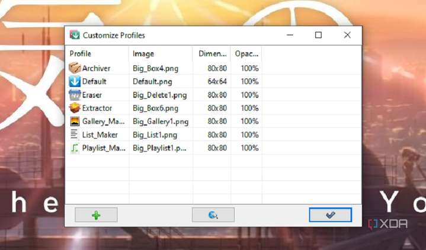Image resolution: width=426 pixels, height=250 pixels.
Task: Click the 64x64 dimension cell
Action: 217,82
